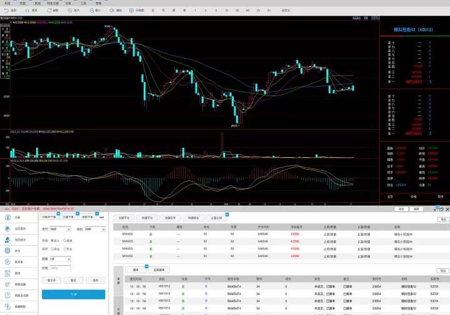Screen dimensions: 450x315
Task: Click the refresh icon (刷新) in the toolbar
Action: tap(49, 11)
